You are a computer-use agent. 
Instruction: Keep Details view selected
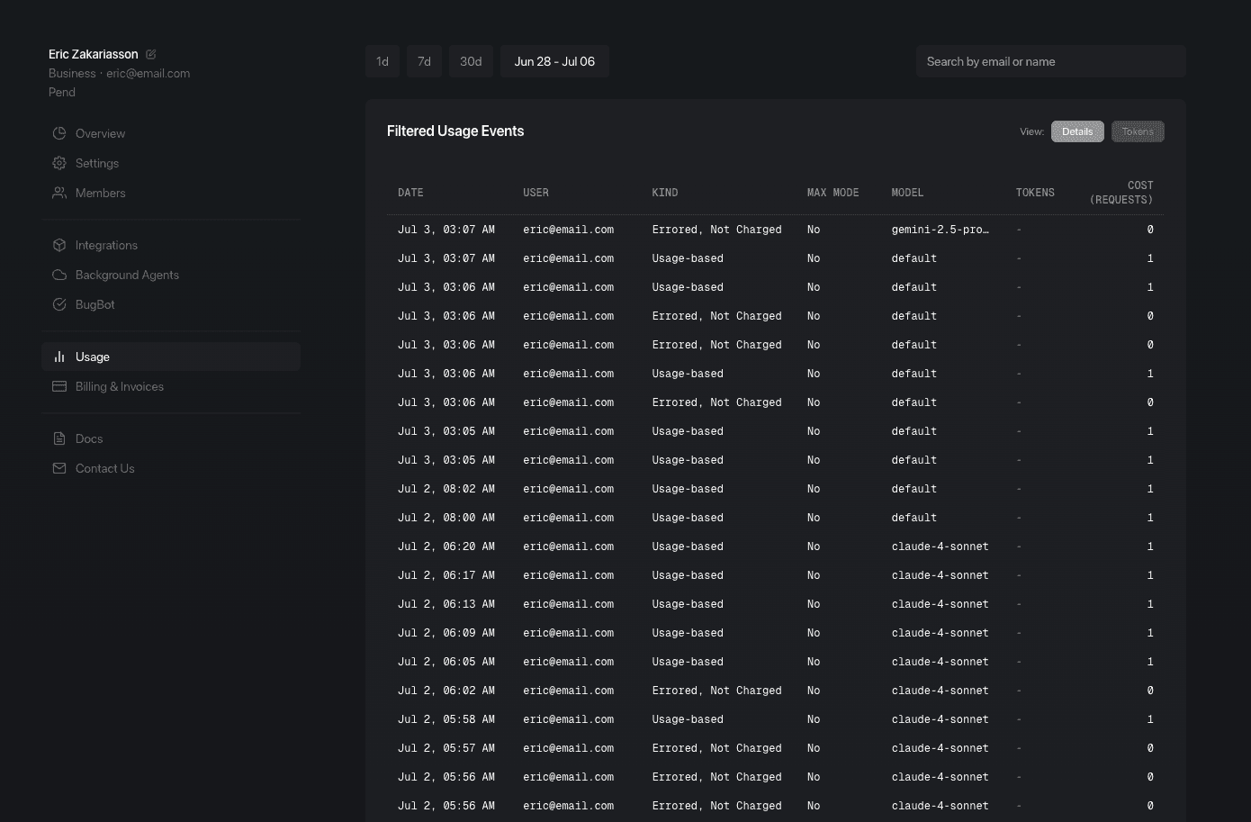pos(1077,131)
